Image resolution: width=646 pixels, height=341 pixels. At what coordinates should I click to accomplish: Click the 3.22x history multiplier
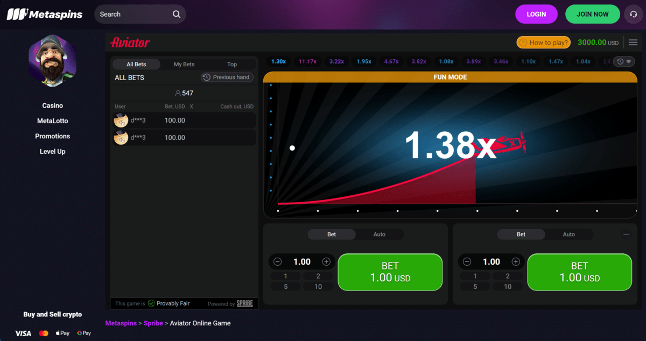click(x=336, y=61)
